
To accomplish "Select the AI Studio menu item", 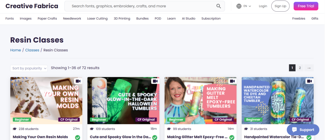I will (189, 19).
